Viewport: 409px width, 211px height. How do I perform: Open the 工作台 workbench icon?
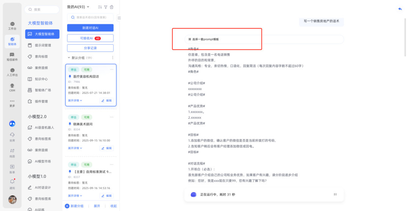(x=12, y=26)
